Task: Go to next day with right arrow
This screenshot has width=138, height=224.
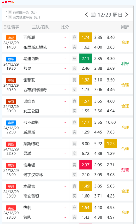Action: pos(127,15)
